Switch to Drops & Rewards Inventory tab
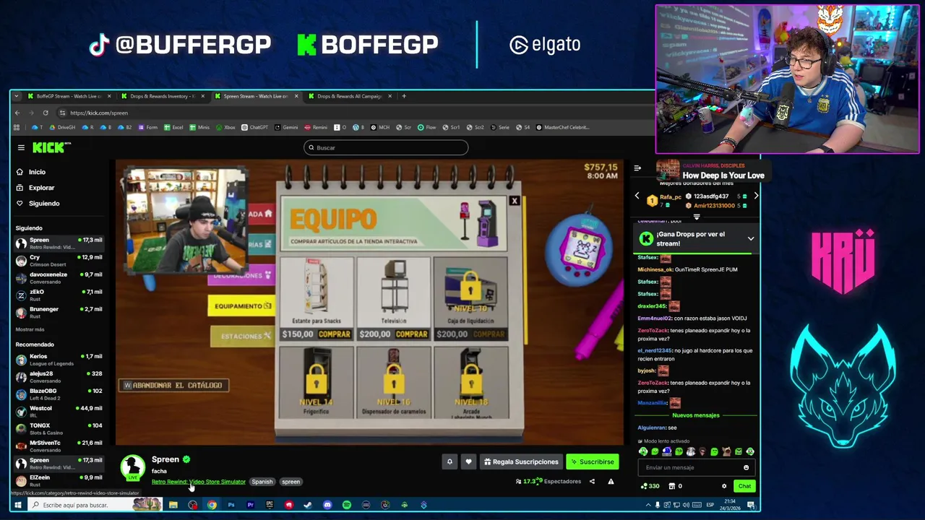The height and width of the screenshot is (520, 925). coord(163,96)
